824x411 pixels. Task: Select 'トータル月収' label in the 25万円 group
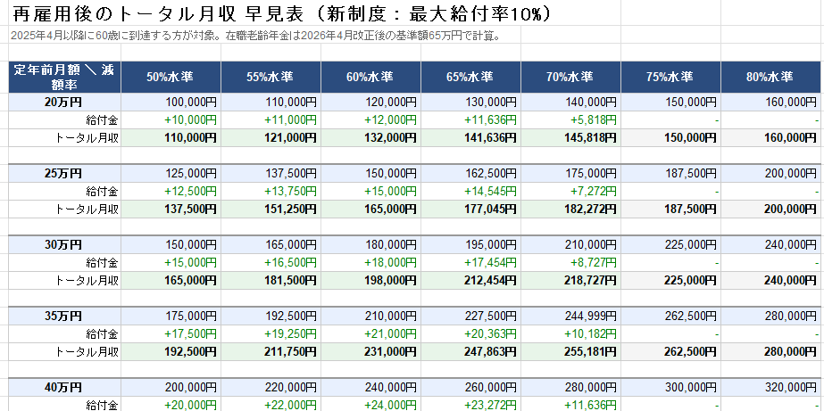tap(64, 210)
